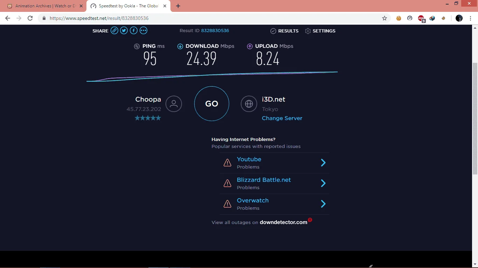This screenshot has height=268, width=478.
Task: Click the upload speed value 8.24
Action: click(268, 59)
